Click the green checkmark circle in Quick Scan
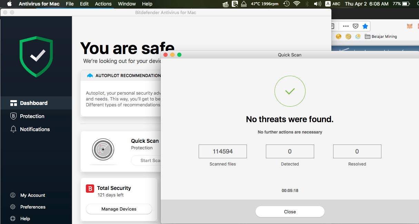Screen dimensions: 419x224 (x=290, y=91)
